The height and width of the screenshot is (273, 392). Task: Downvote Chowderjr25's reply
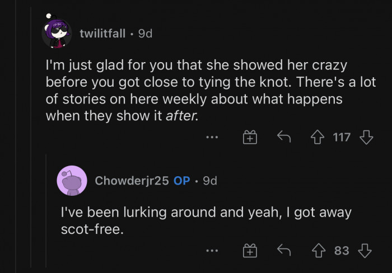[x=365, y=251]
